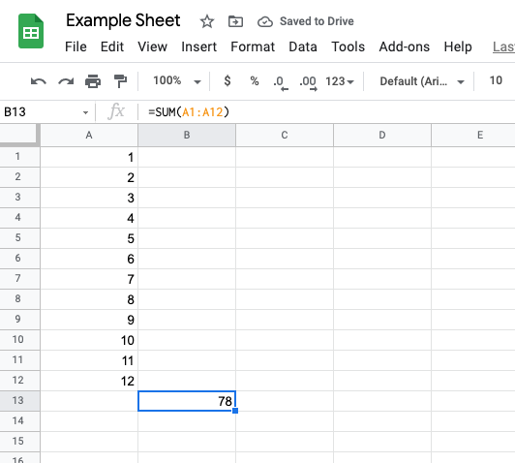Open the 123 number formats dropdown
This screenshot has height=463, width=515.
click(x=340, y=81)
